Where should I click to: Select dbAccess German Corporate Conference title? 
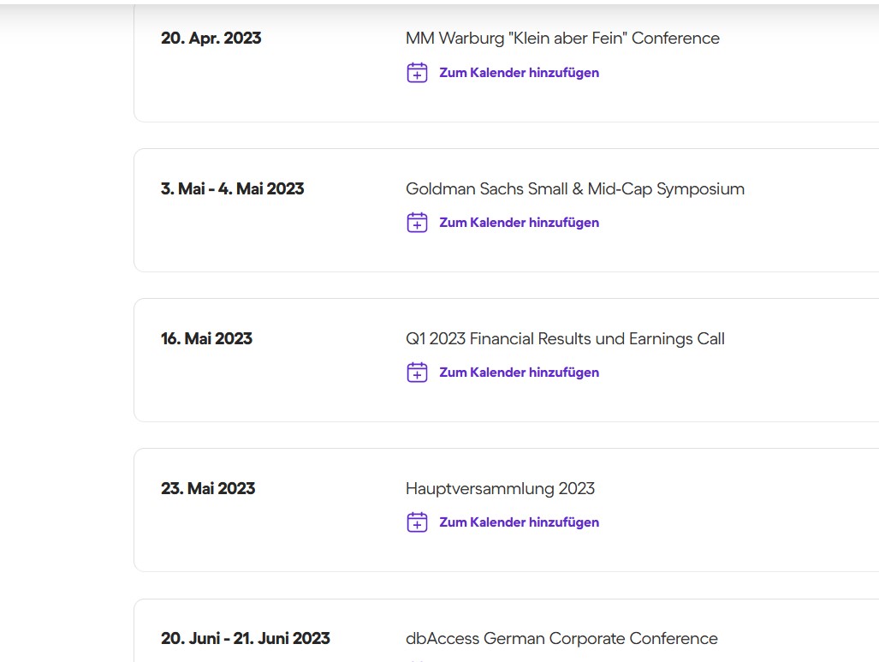pos(561,639)
